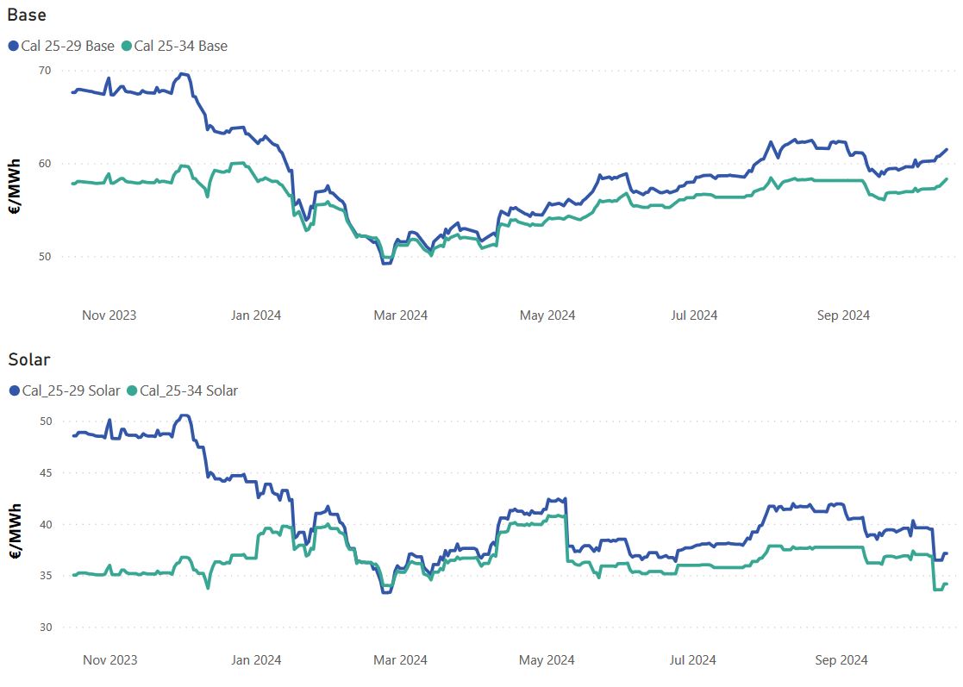The width and height of the screenshot is (963, 687).
Task: Click the €/MWh axis title of Base chart
Action: point(16,187)
